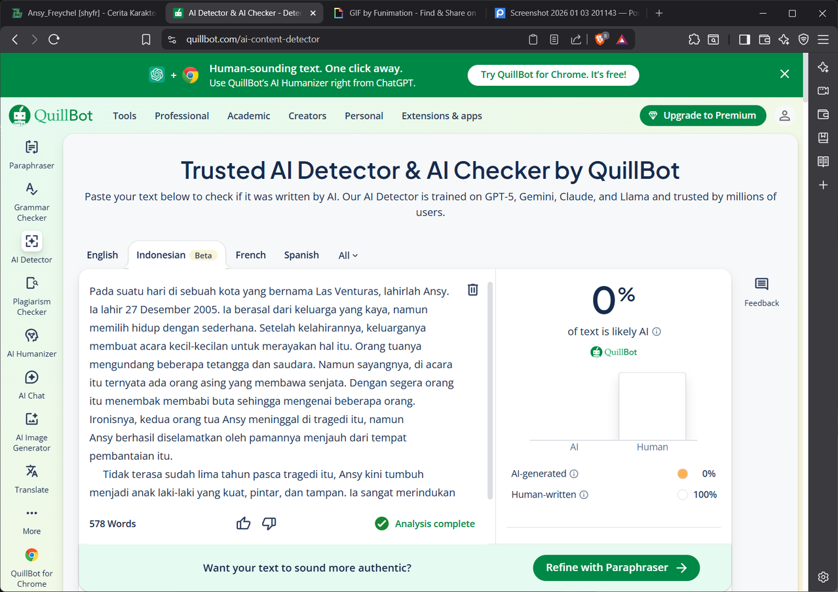Click Upgrade to Premium button
The image size is (838, 592).
tap(702, 115)
